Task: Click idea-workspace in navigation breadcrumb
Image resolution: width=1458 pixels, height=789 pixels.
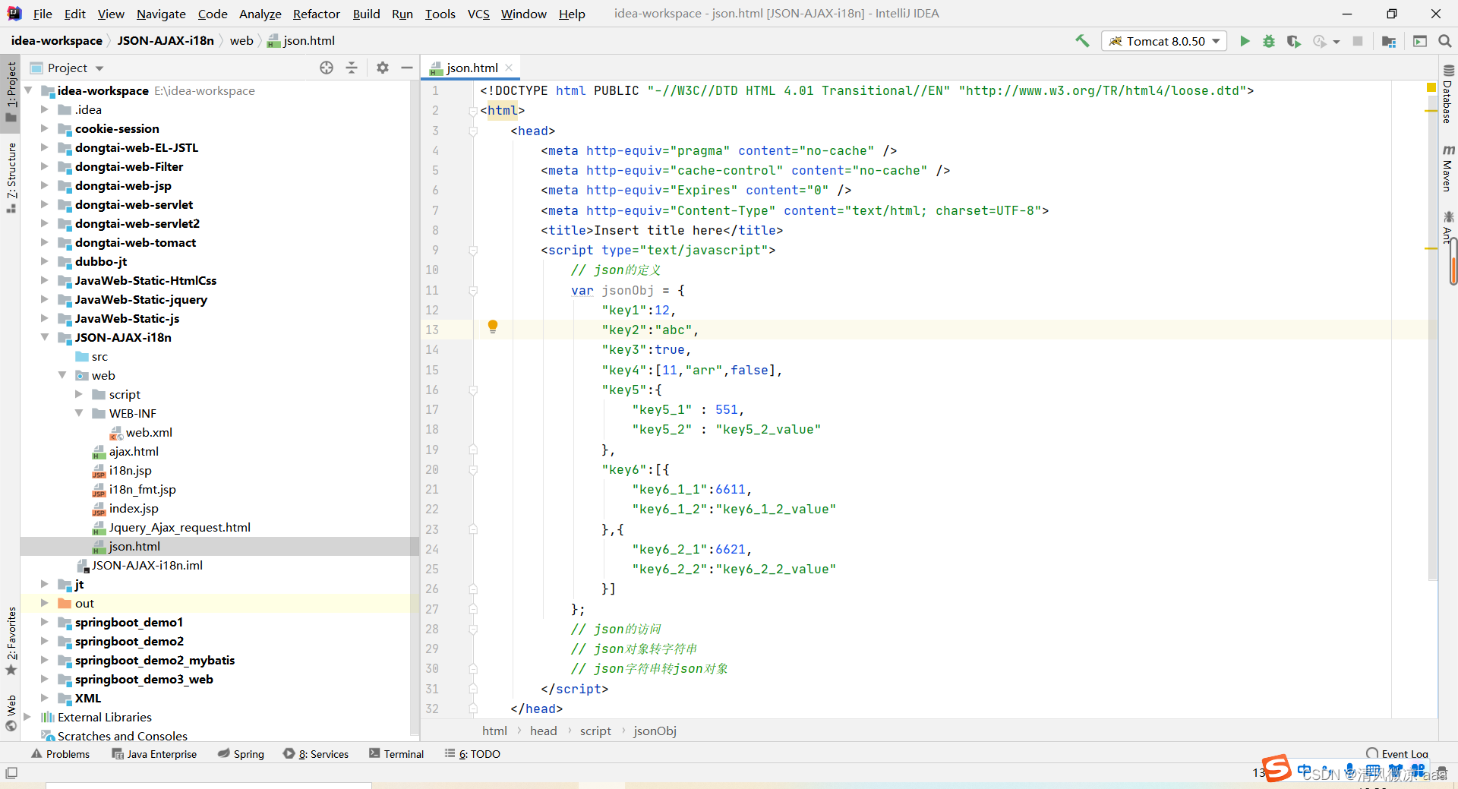Action: 57,40
